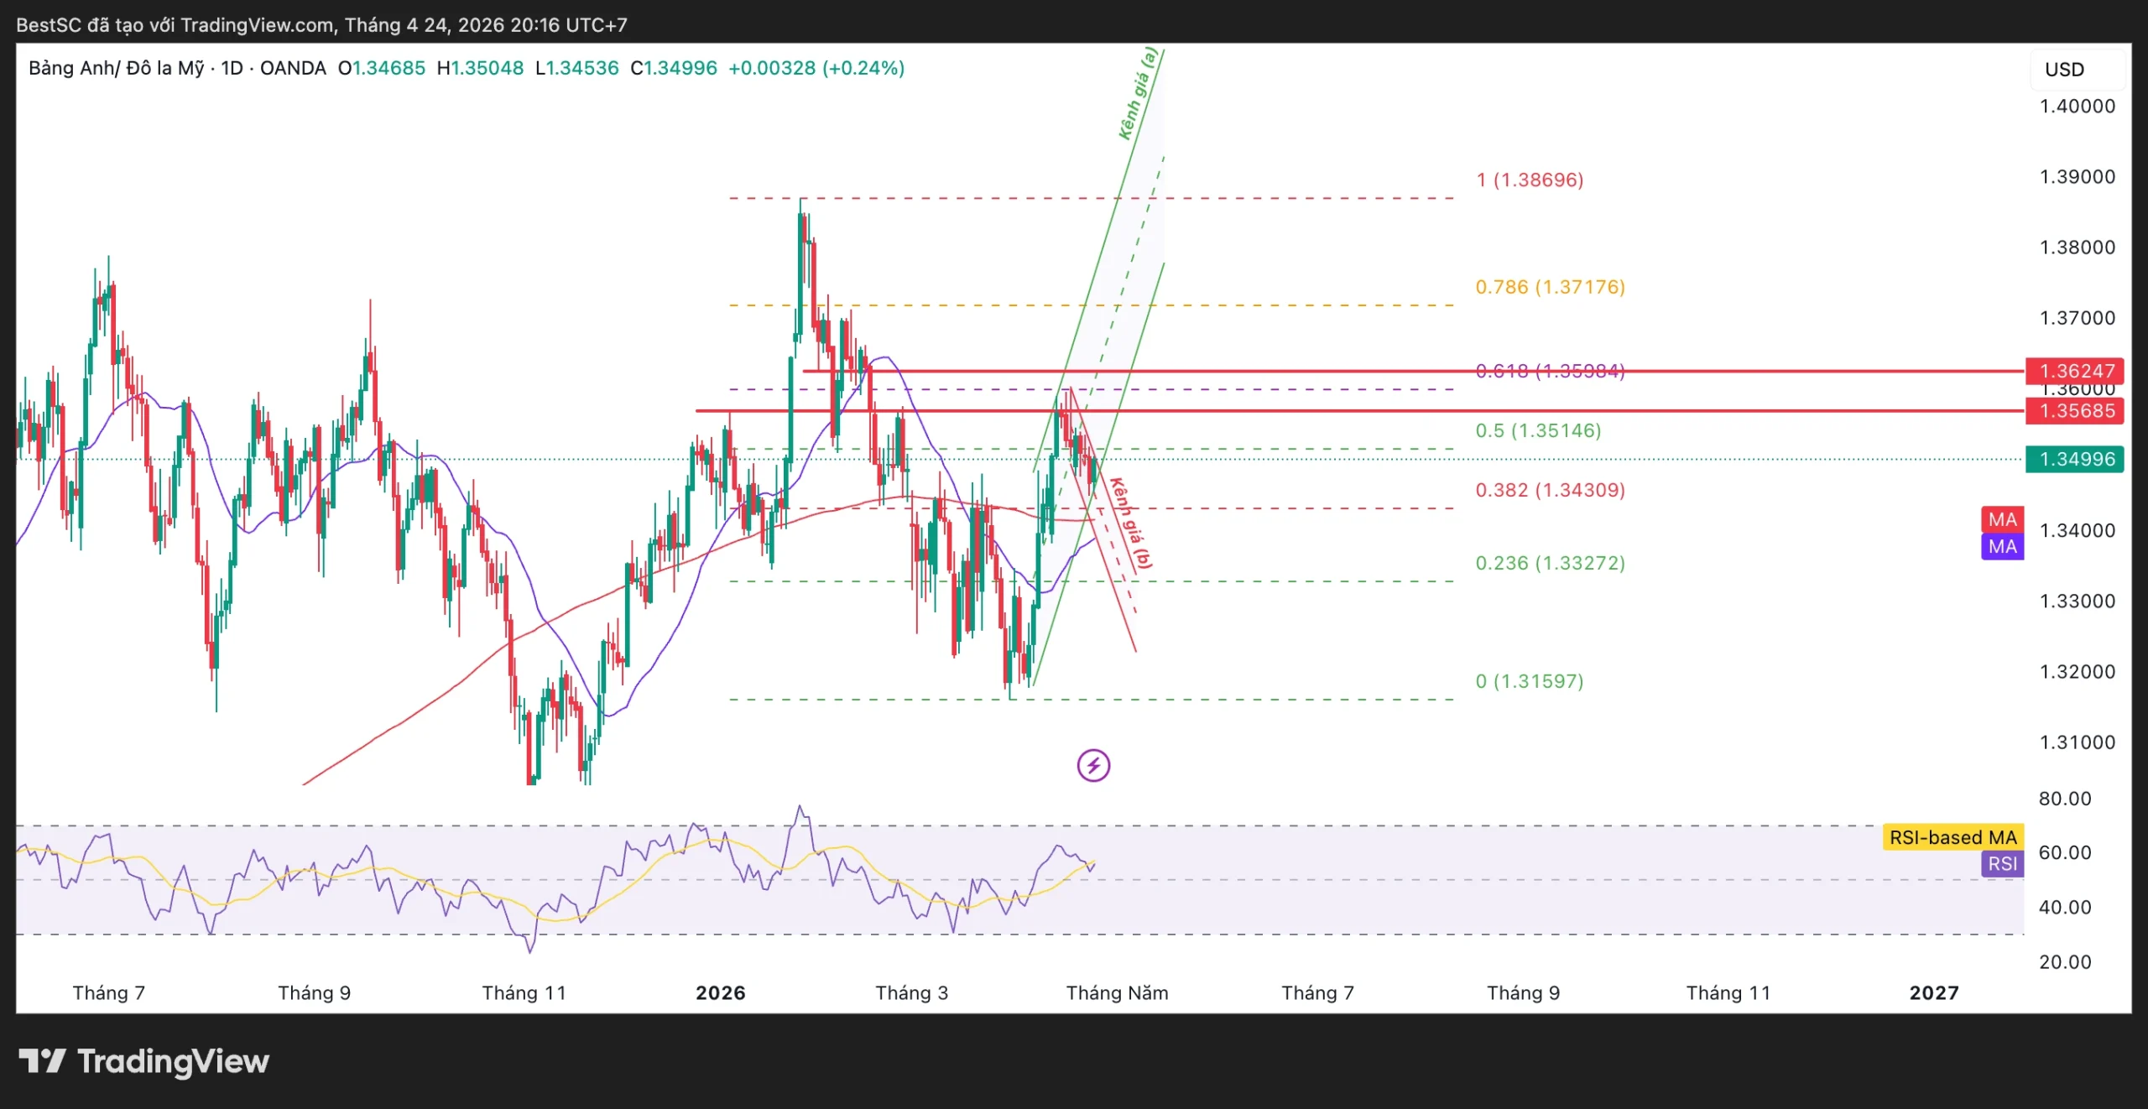
Task: Click the 1.40000 price scale label
Action: click(2077, 106)
